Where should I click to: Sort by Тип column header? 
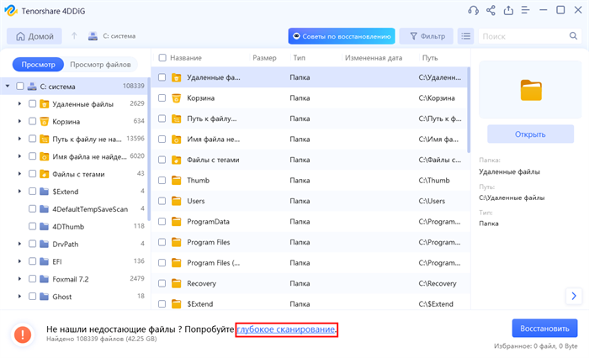pyautogui.click(x=300, y=58)
